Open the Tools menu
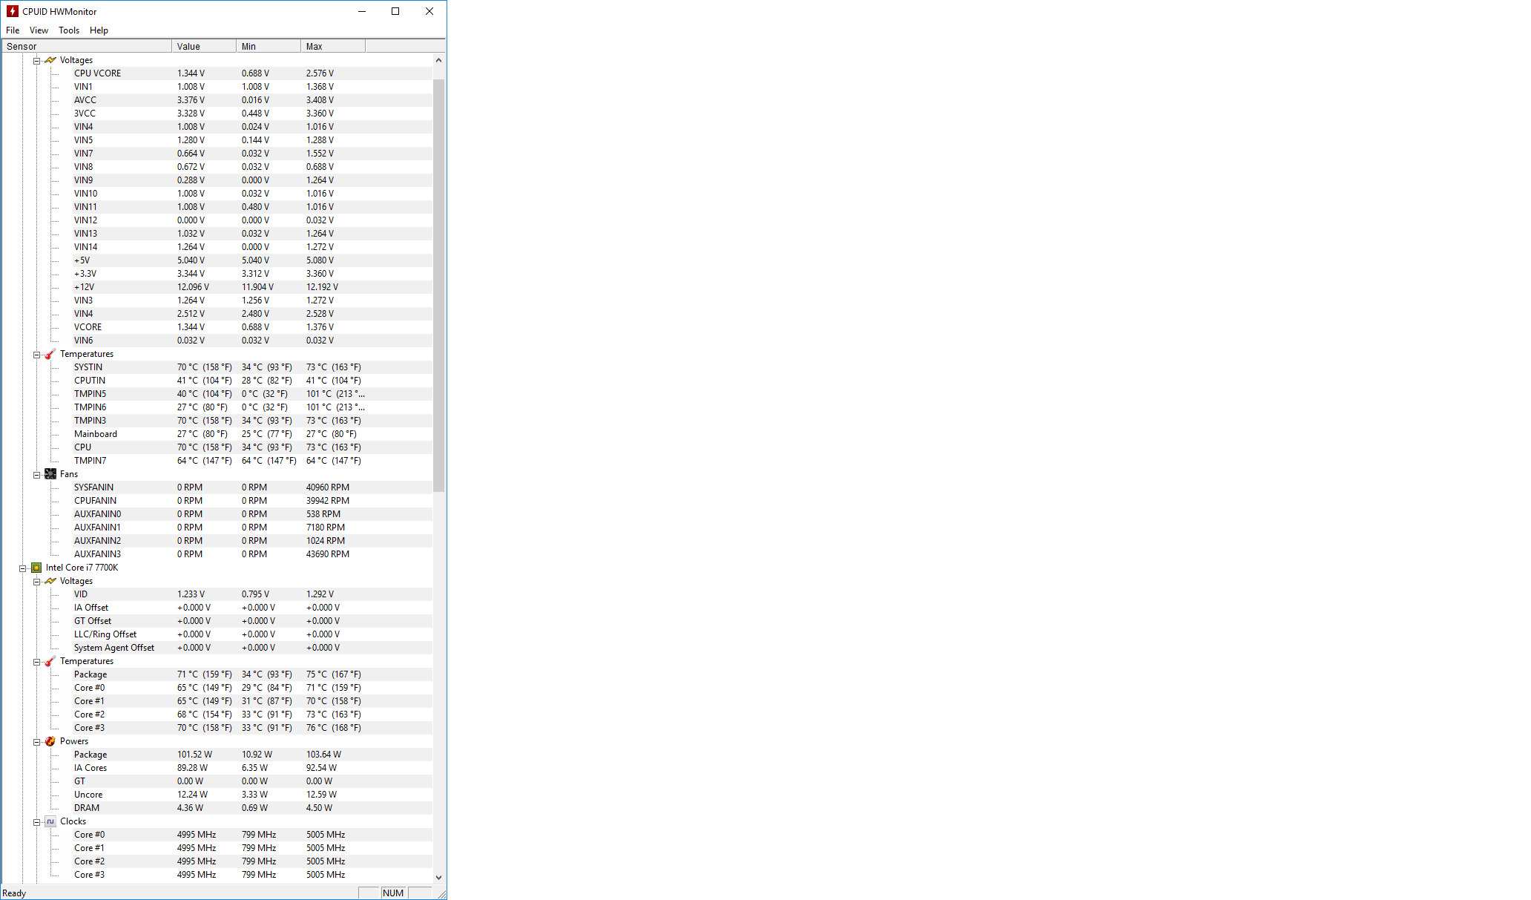The height and width of the screenshot is (900, 1531). click(x=69, y=30)
